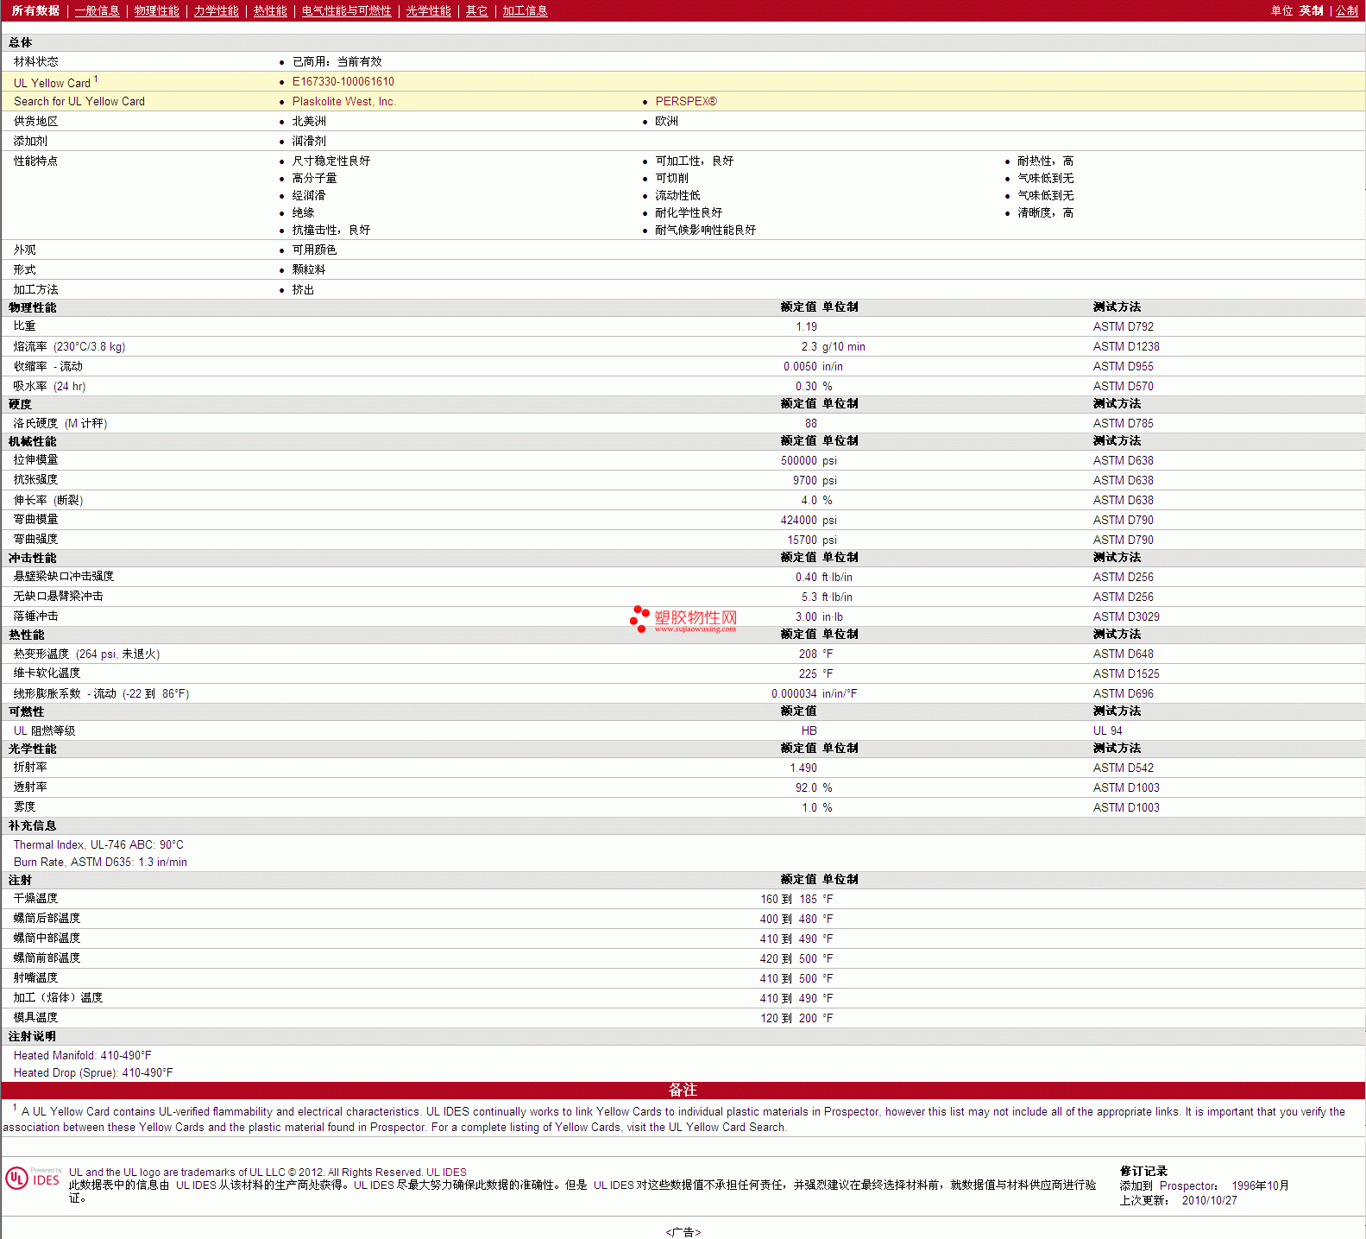Click the 透射率 value 92.0
The image size is (1366, 1239).
click(x=806, y=787)
